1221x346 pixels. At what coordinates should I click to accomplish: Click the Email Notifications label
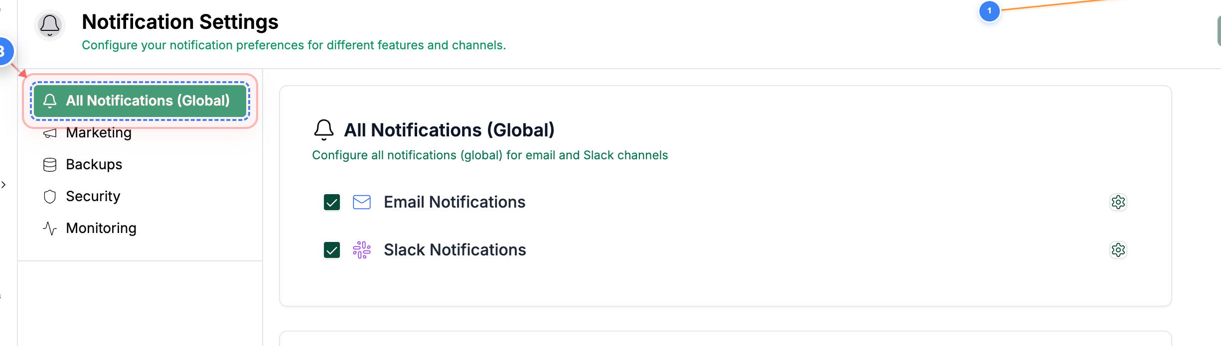click(455, 202)
